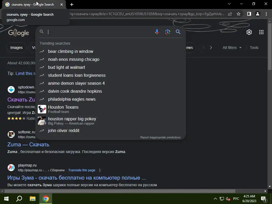Open Chrome three-dot menu
272x204 pixels.
click(266, 14)
